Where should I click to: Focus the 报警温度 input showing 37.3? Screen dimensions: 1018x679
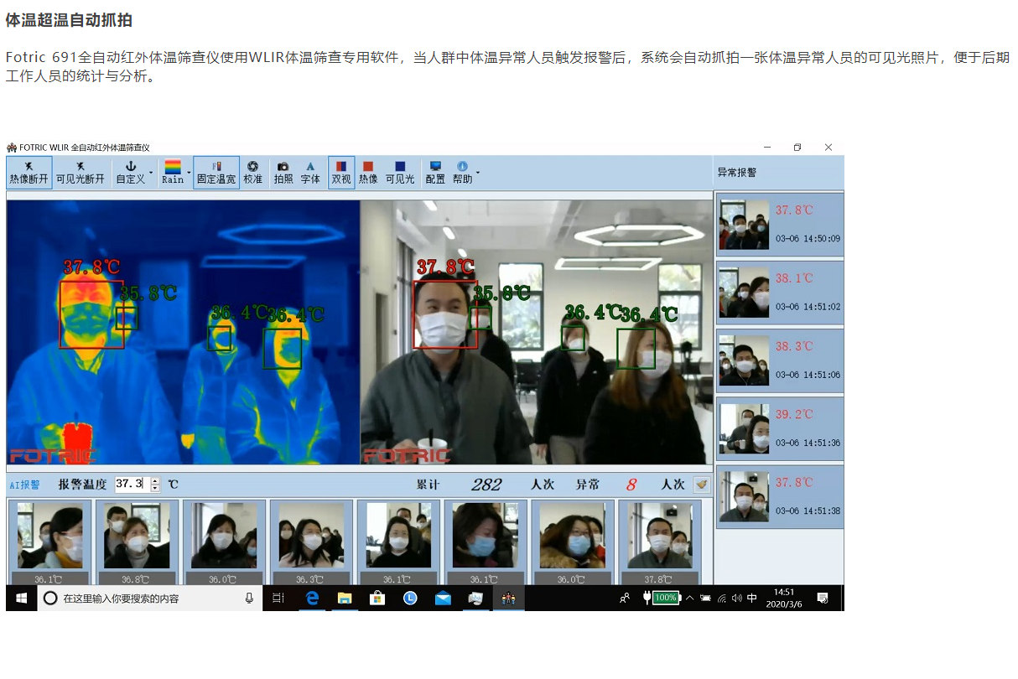(132, 484)
